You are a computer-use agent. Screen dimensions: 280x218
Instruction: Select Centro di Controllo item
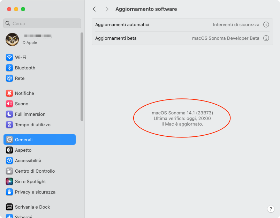click(35, 171)
